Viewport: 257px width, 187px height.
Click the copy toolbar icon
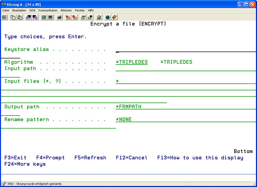(x=13, y=17)
